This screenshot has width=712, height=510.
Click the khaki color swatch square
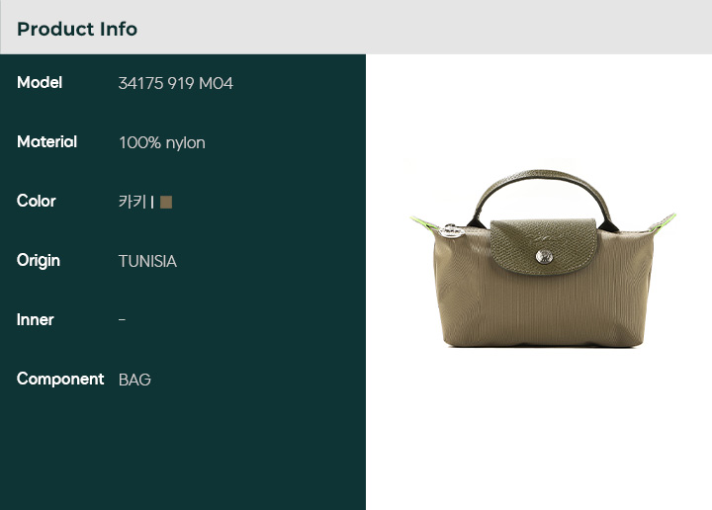pyautogui.click(x=166, y=202)
